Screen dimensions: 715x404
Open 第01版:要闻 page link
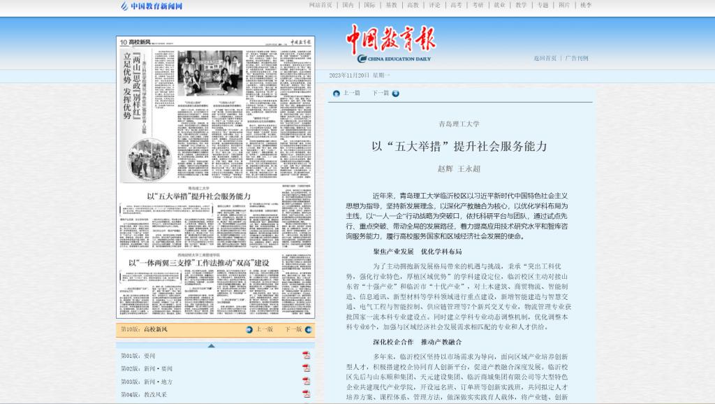pyautogui.click(x=138, y=355)
